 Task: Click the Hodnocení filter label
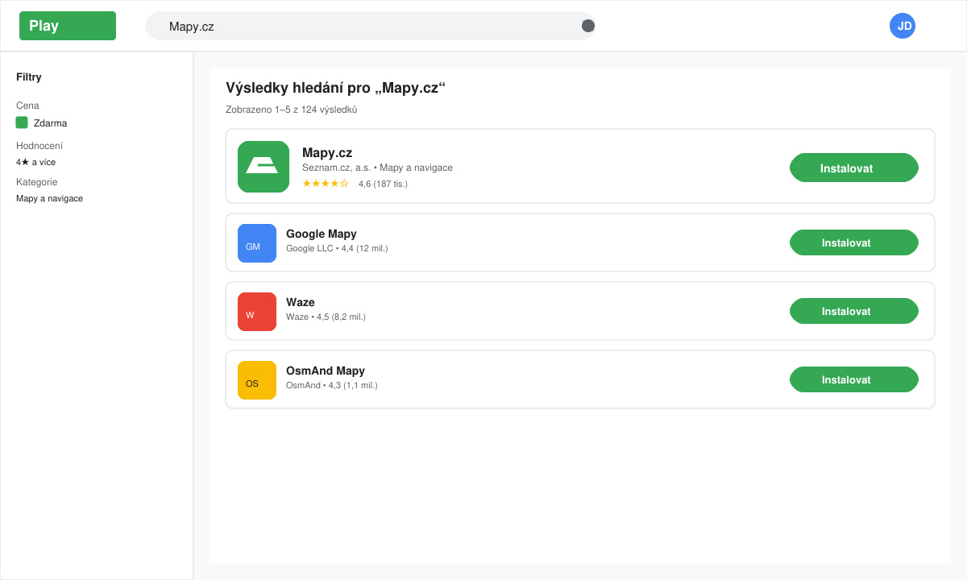click(x=39, y=146)
